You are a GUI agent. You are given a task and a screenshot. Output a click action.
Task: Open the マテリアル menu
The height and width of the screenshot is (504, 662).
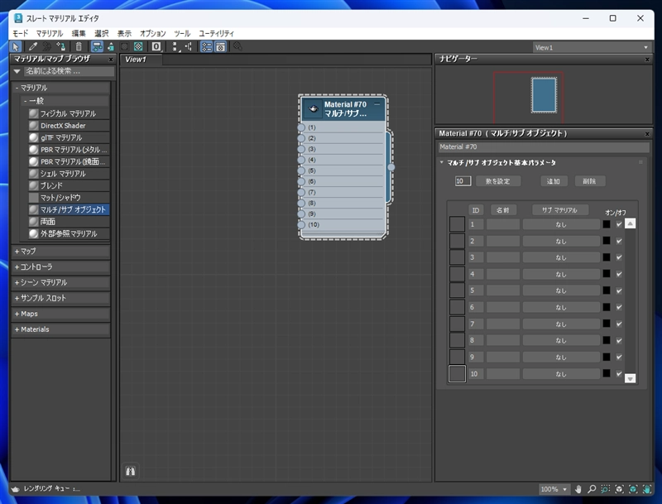[50, 33]
